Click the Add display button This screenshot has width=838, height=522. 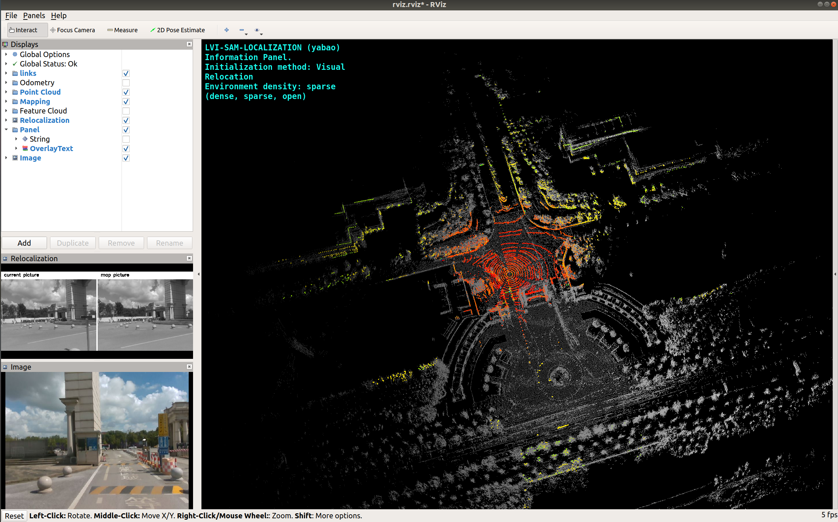(24, 243)
